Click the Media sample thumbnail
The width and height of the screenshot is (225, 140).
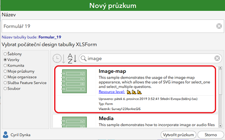click(74, 122)
